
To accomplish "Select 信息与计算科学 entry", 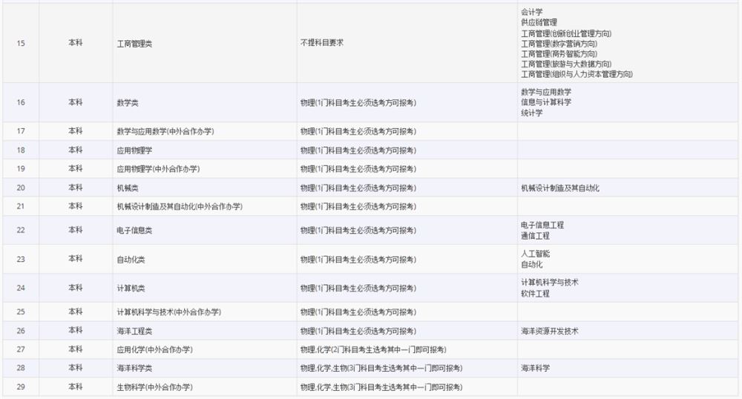I will pos(546,102).
